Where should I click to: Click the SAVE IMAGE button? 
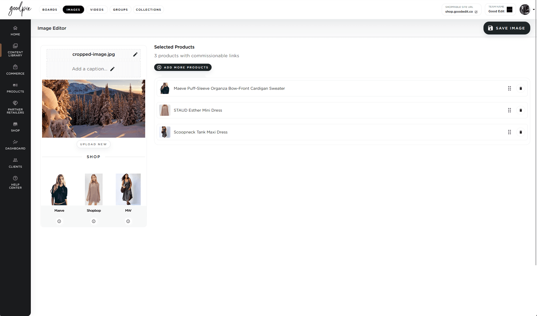click(506, 28)
